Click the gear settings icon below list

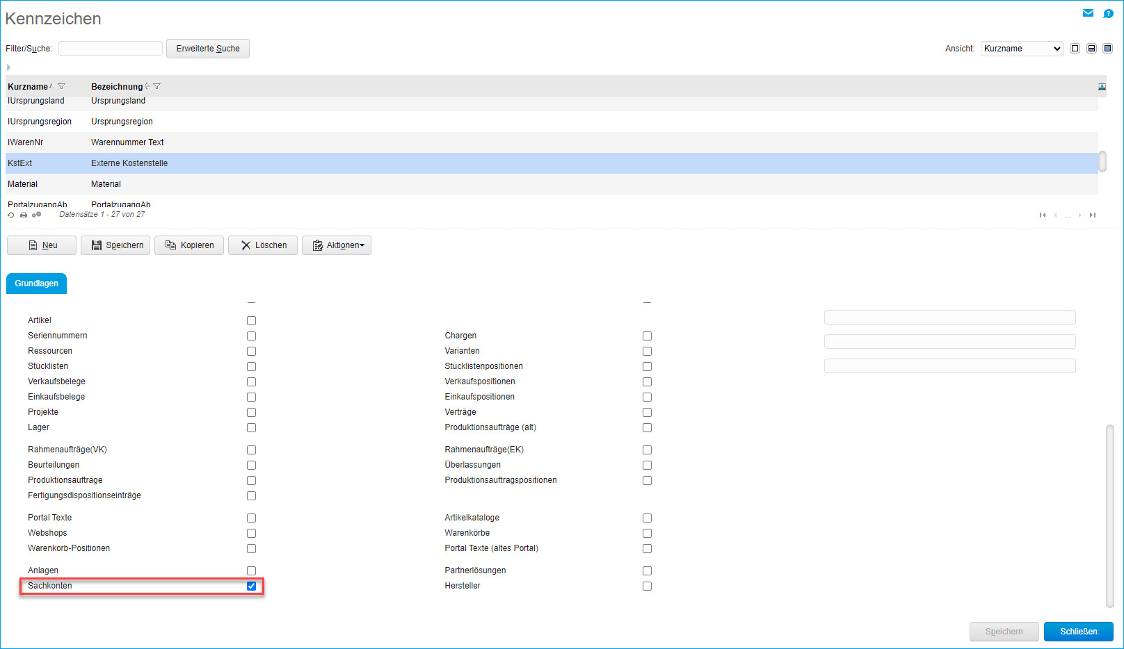click(37, 215)
